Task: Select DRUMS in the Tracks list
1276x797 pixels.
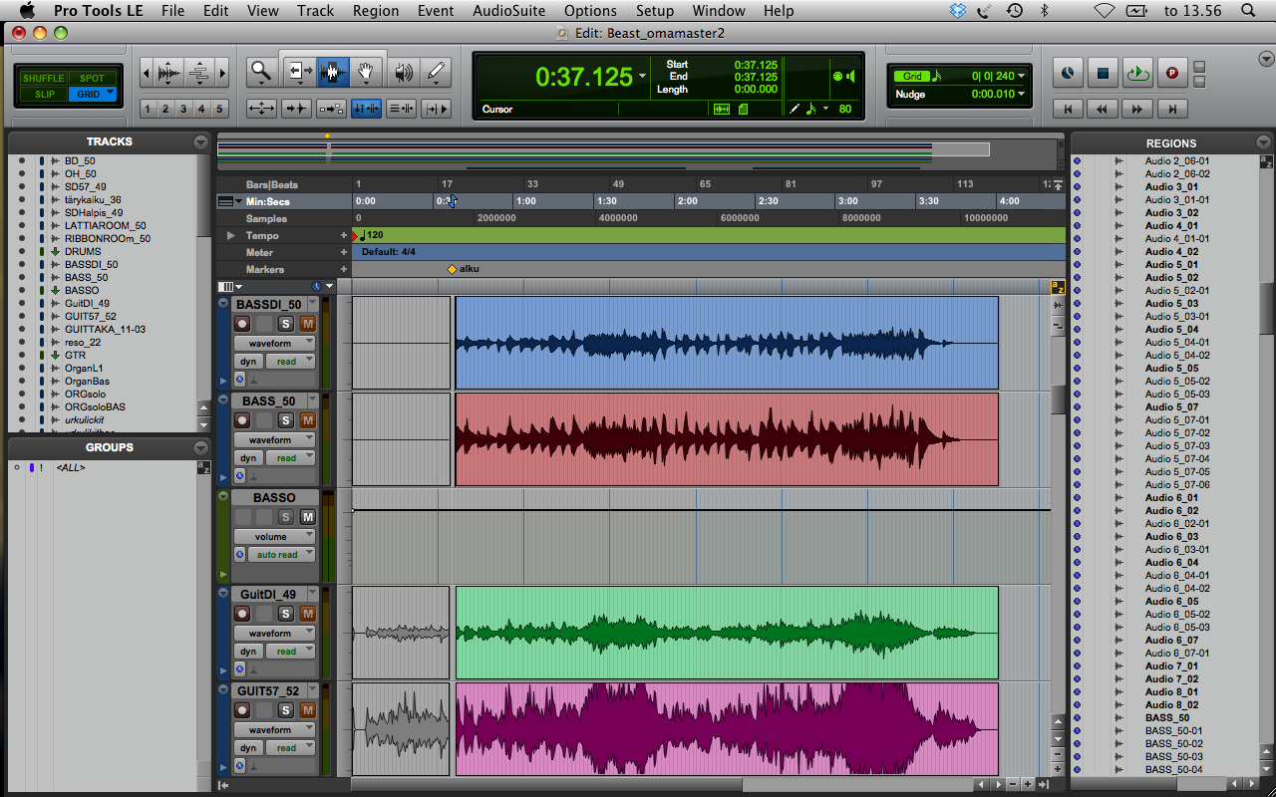Action: (x=83, y=252)
